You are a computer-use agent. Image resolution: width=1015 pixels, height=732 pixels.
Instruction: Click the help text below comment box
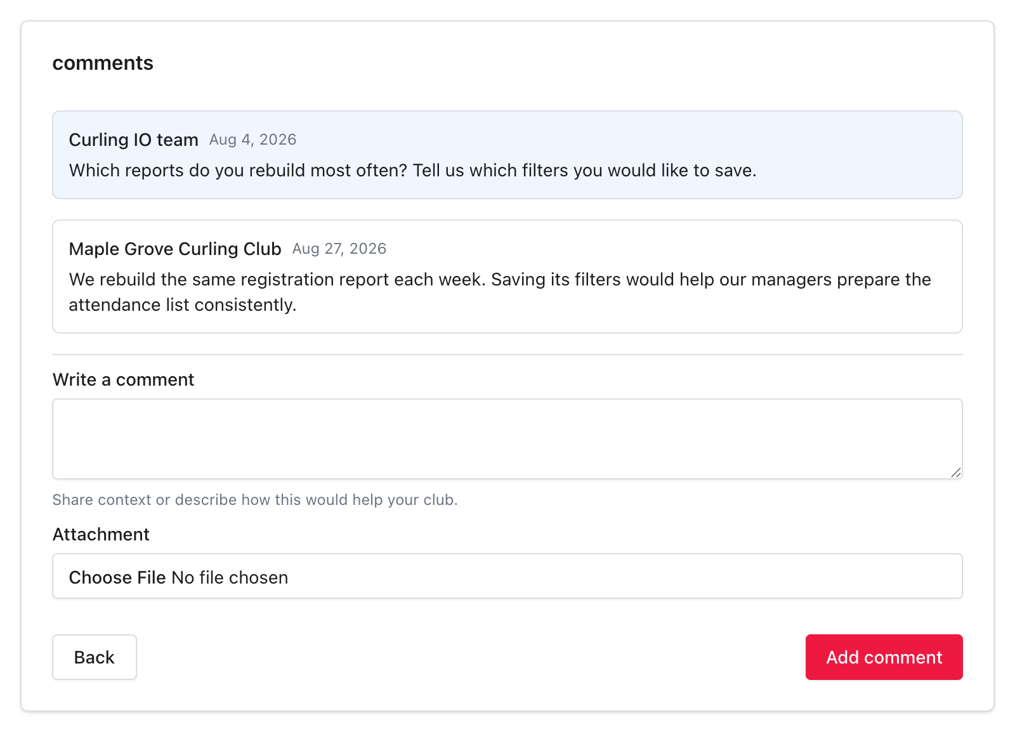coord(255,500)
